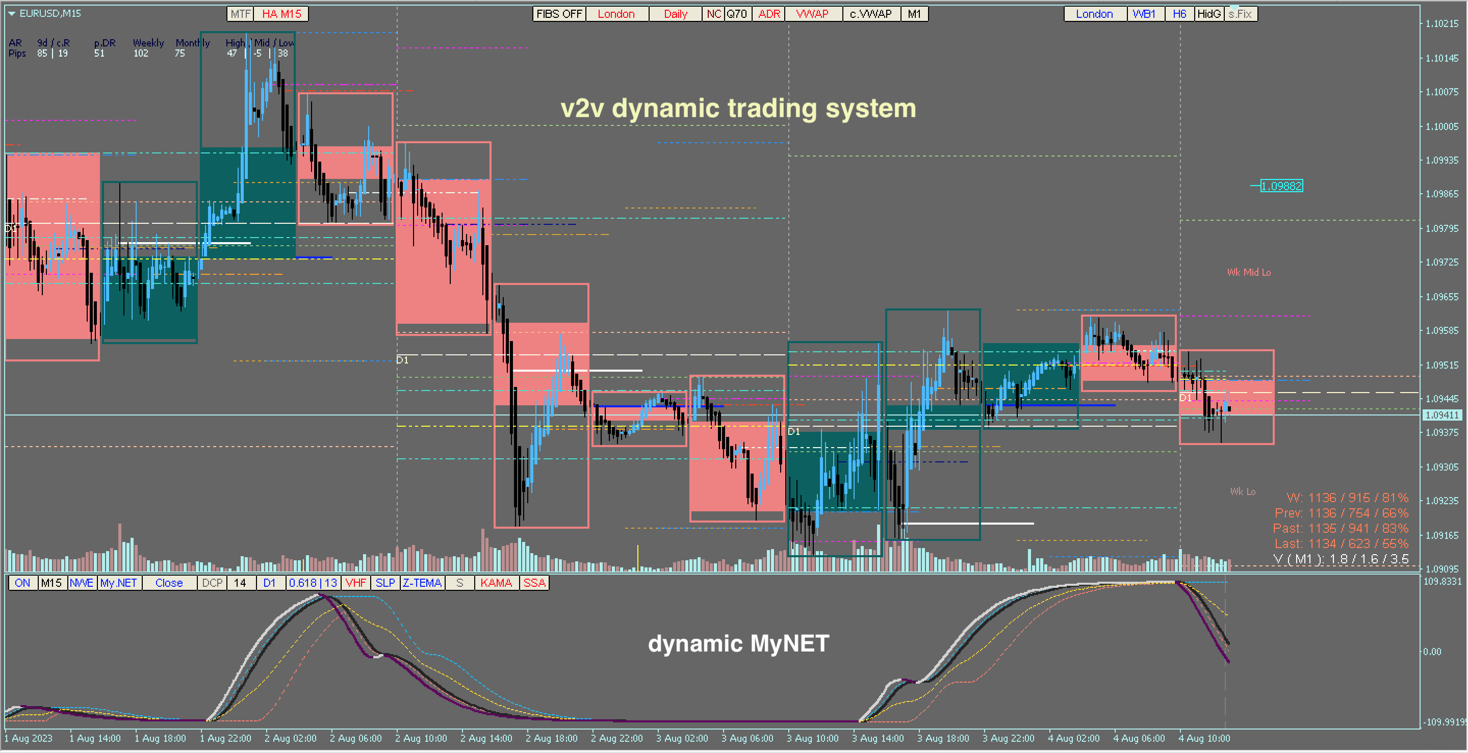This screenshot has width=1468, height=753.
Task: Click the HidG button
Action: (x=1208, y=14)
